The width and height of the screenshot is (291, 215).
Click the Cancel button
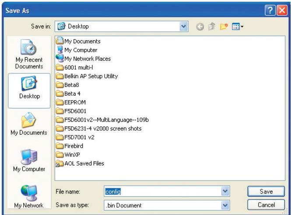pyautogui.click(x=266, y=205)
